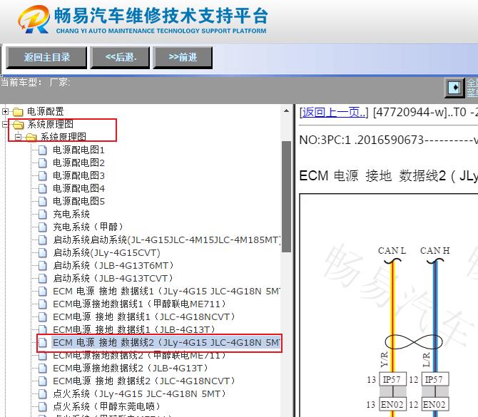Screen dimensions: 478x417
Task: Click the tree panel scrollbar thumb
Action: [286, 197]
